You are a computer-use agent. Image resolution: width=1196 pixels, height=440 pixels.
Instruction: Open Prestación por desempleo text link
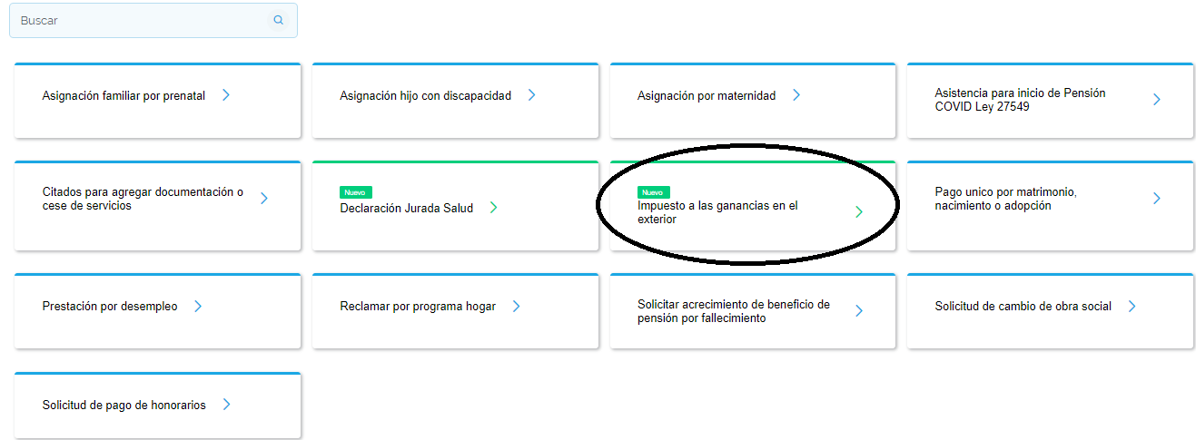[110, 307]
